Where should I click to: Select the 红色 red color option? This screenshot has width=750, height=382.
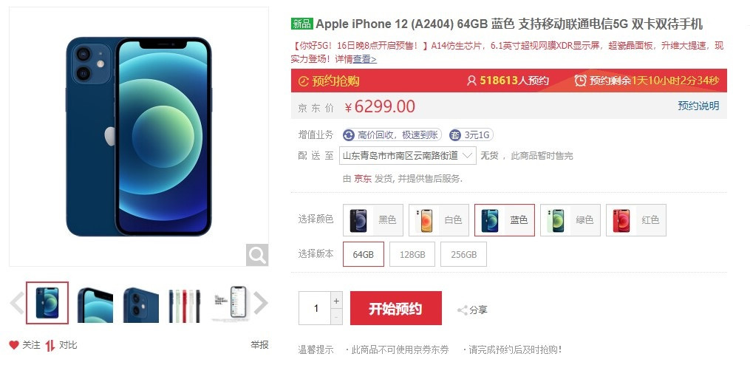point(636,220)
